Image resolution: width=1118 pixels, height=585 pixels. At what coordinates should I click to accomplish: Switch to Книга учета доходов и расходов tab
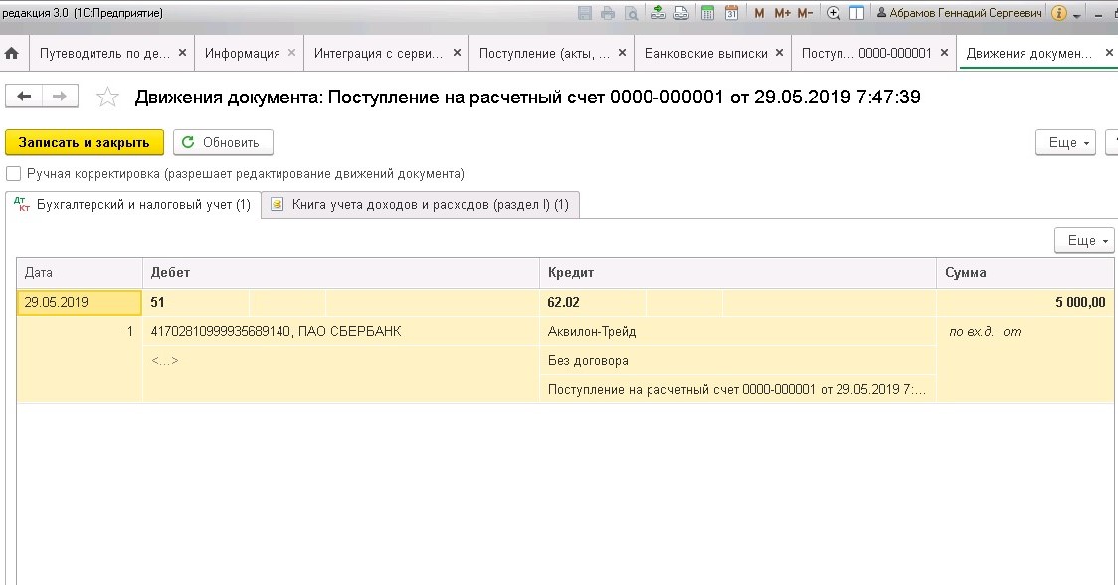420,205
